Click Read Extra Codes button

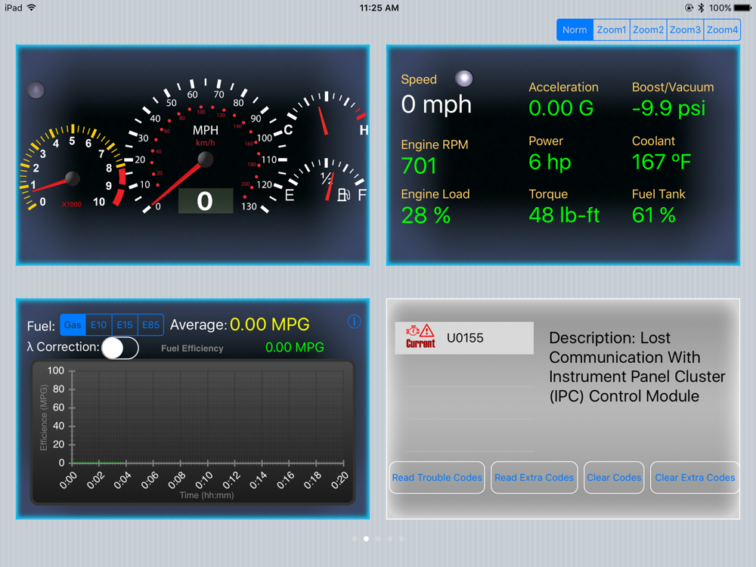pos(534,477)
